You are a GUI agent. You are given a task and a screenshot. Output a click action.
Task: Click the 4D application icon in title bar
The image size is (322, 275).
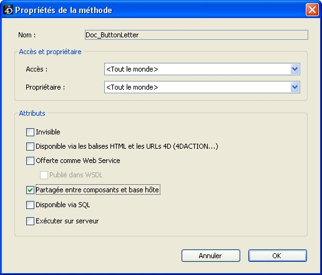(8, 10)
